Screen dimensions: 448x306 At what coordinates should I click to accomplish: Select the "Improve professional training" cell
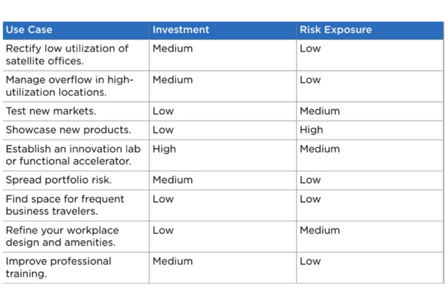59,267
